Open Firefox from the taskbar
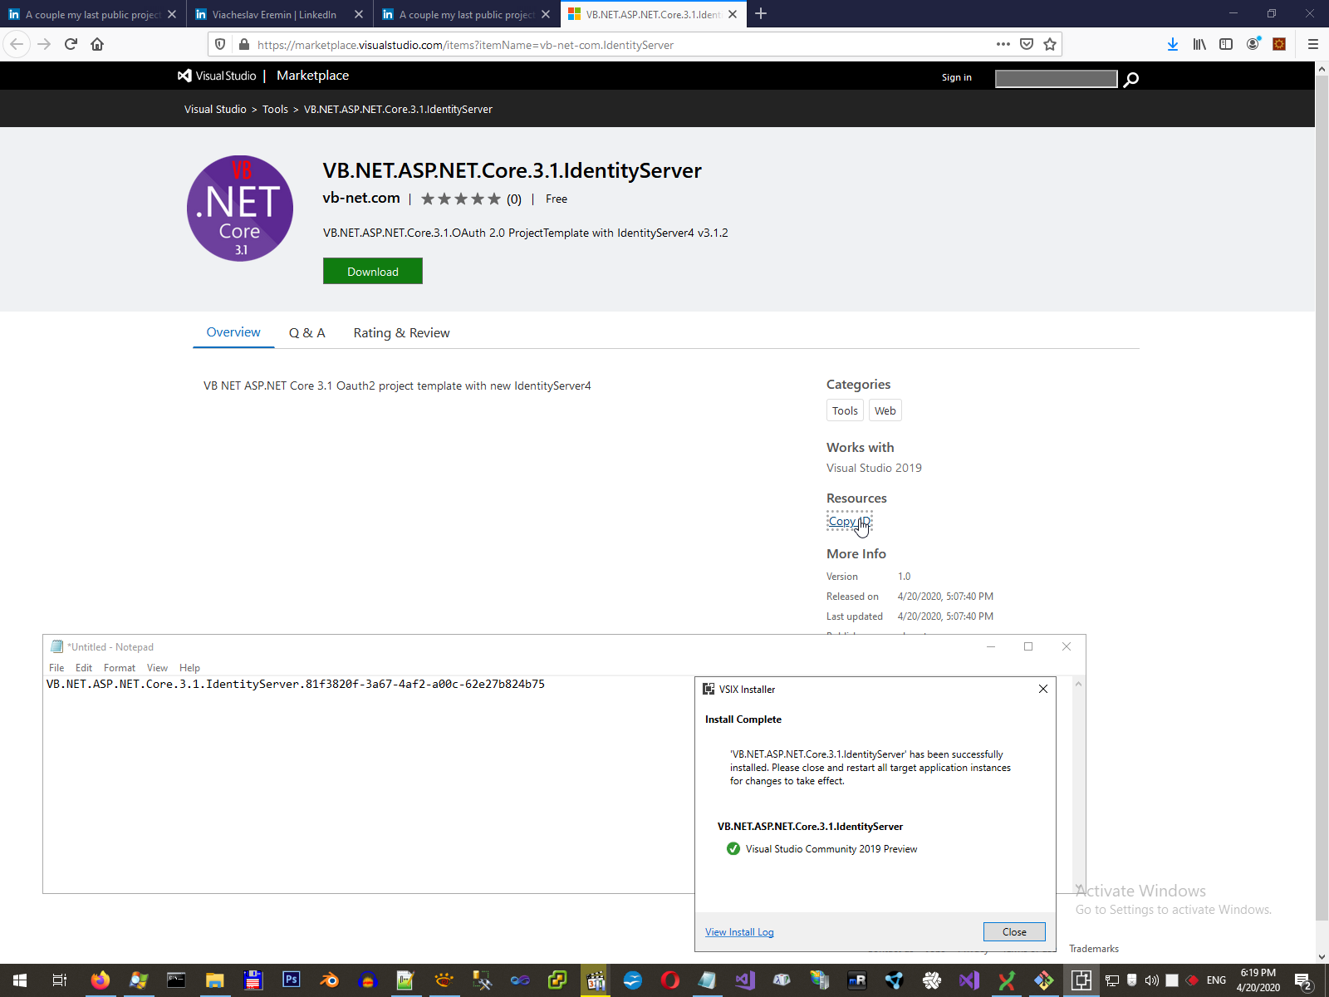 tap(100, 980)
